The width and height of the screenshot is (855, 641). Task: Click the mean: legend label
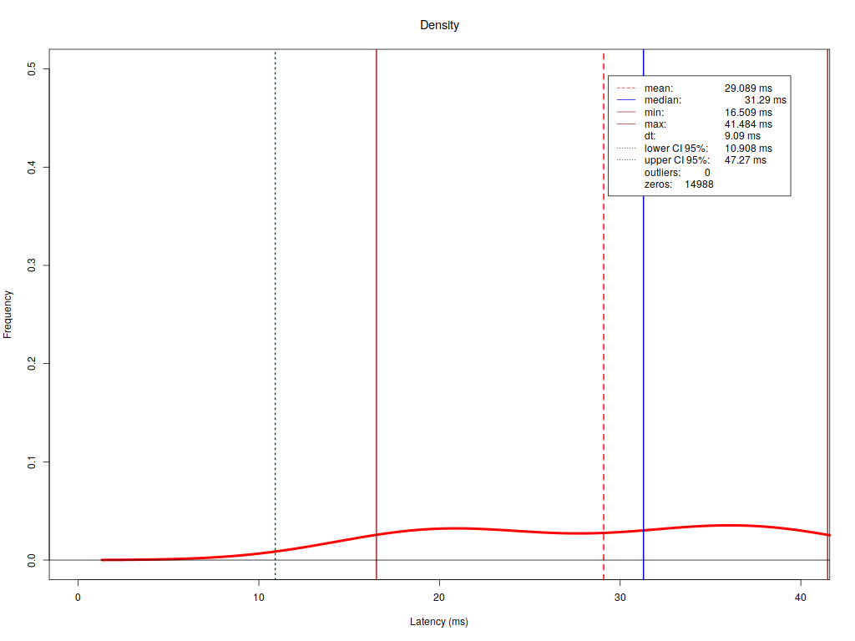click(659, 88)
